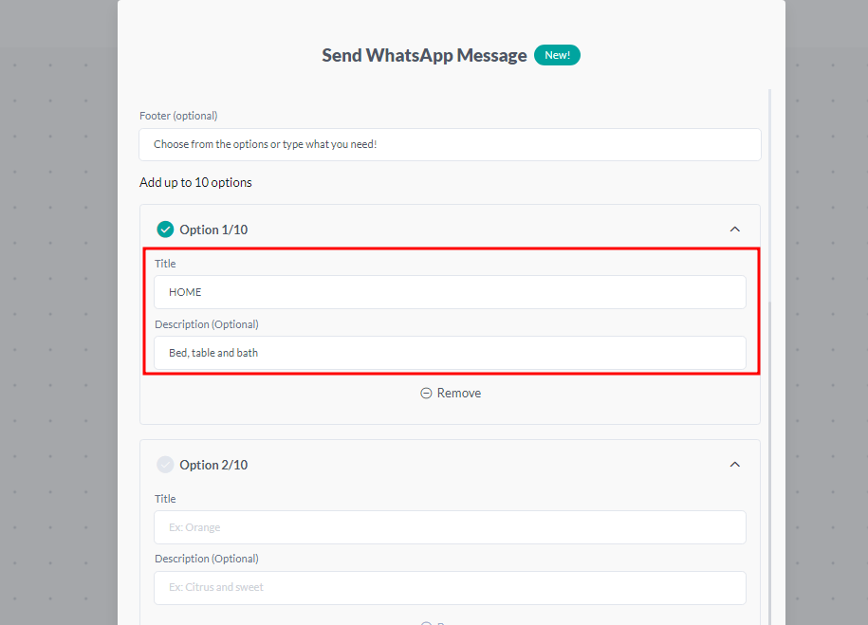Click the circled minus Remove icon below Option 2

tap(426, 622)
